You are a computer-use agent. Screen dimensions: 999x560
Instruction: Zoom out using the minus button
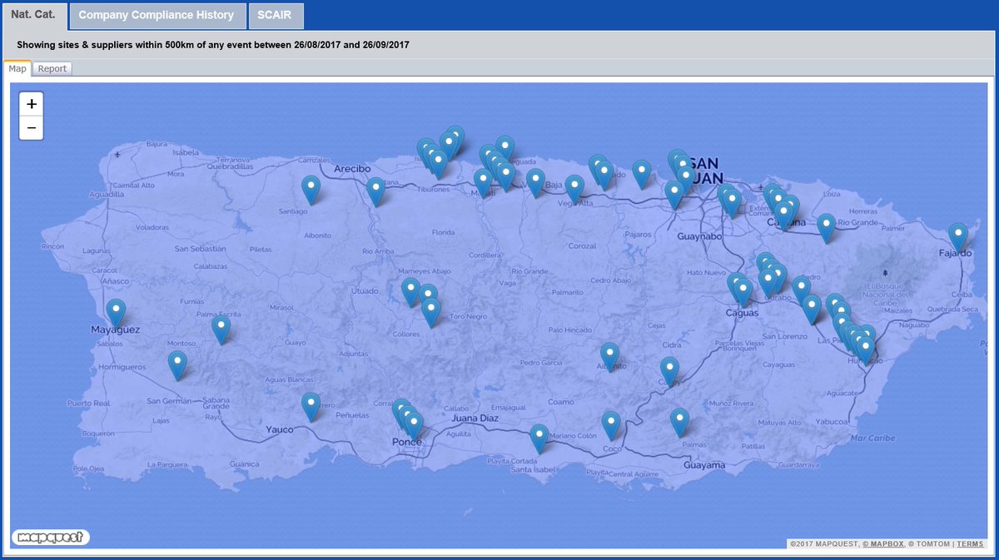coord(30,126)
